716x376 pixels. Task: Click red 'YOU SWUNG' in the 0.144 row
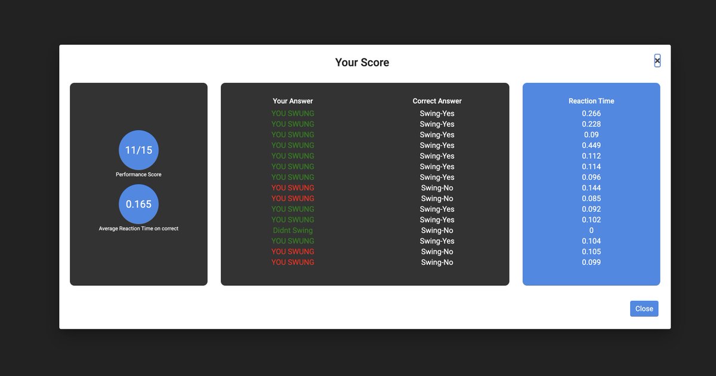(x=293, y=188)
